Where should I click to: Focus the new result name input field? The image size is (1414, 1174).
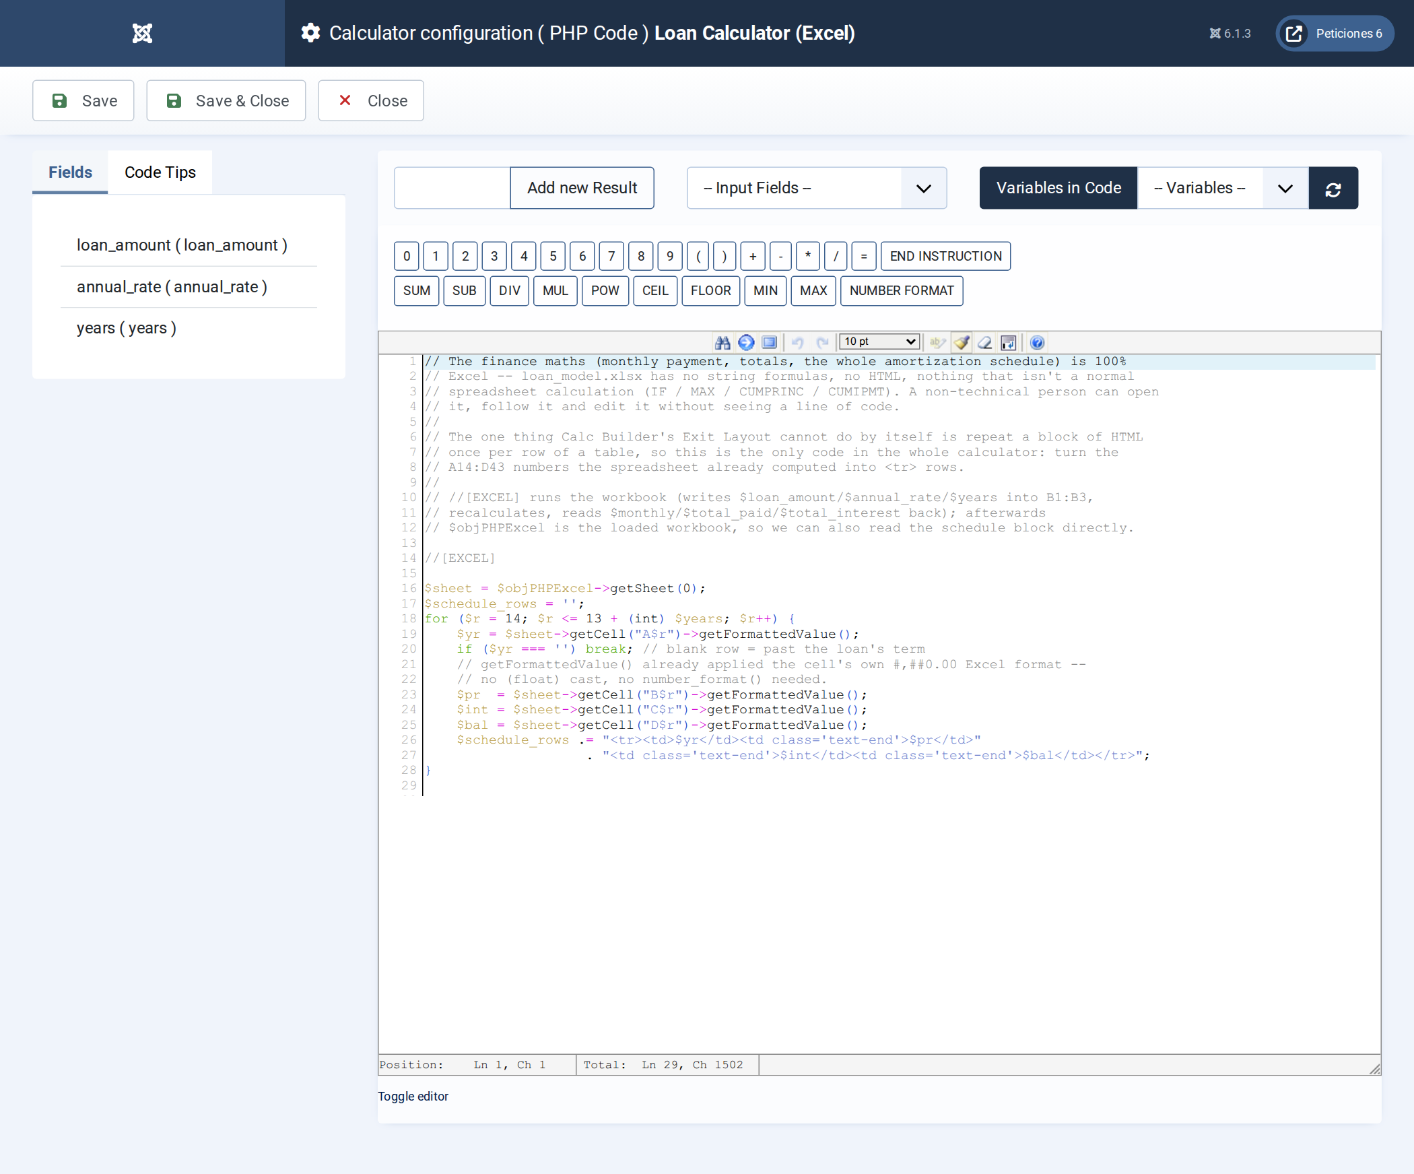pos(452,188)
